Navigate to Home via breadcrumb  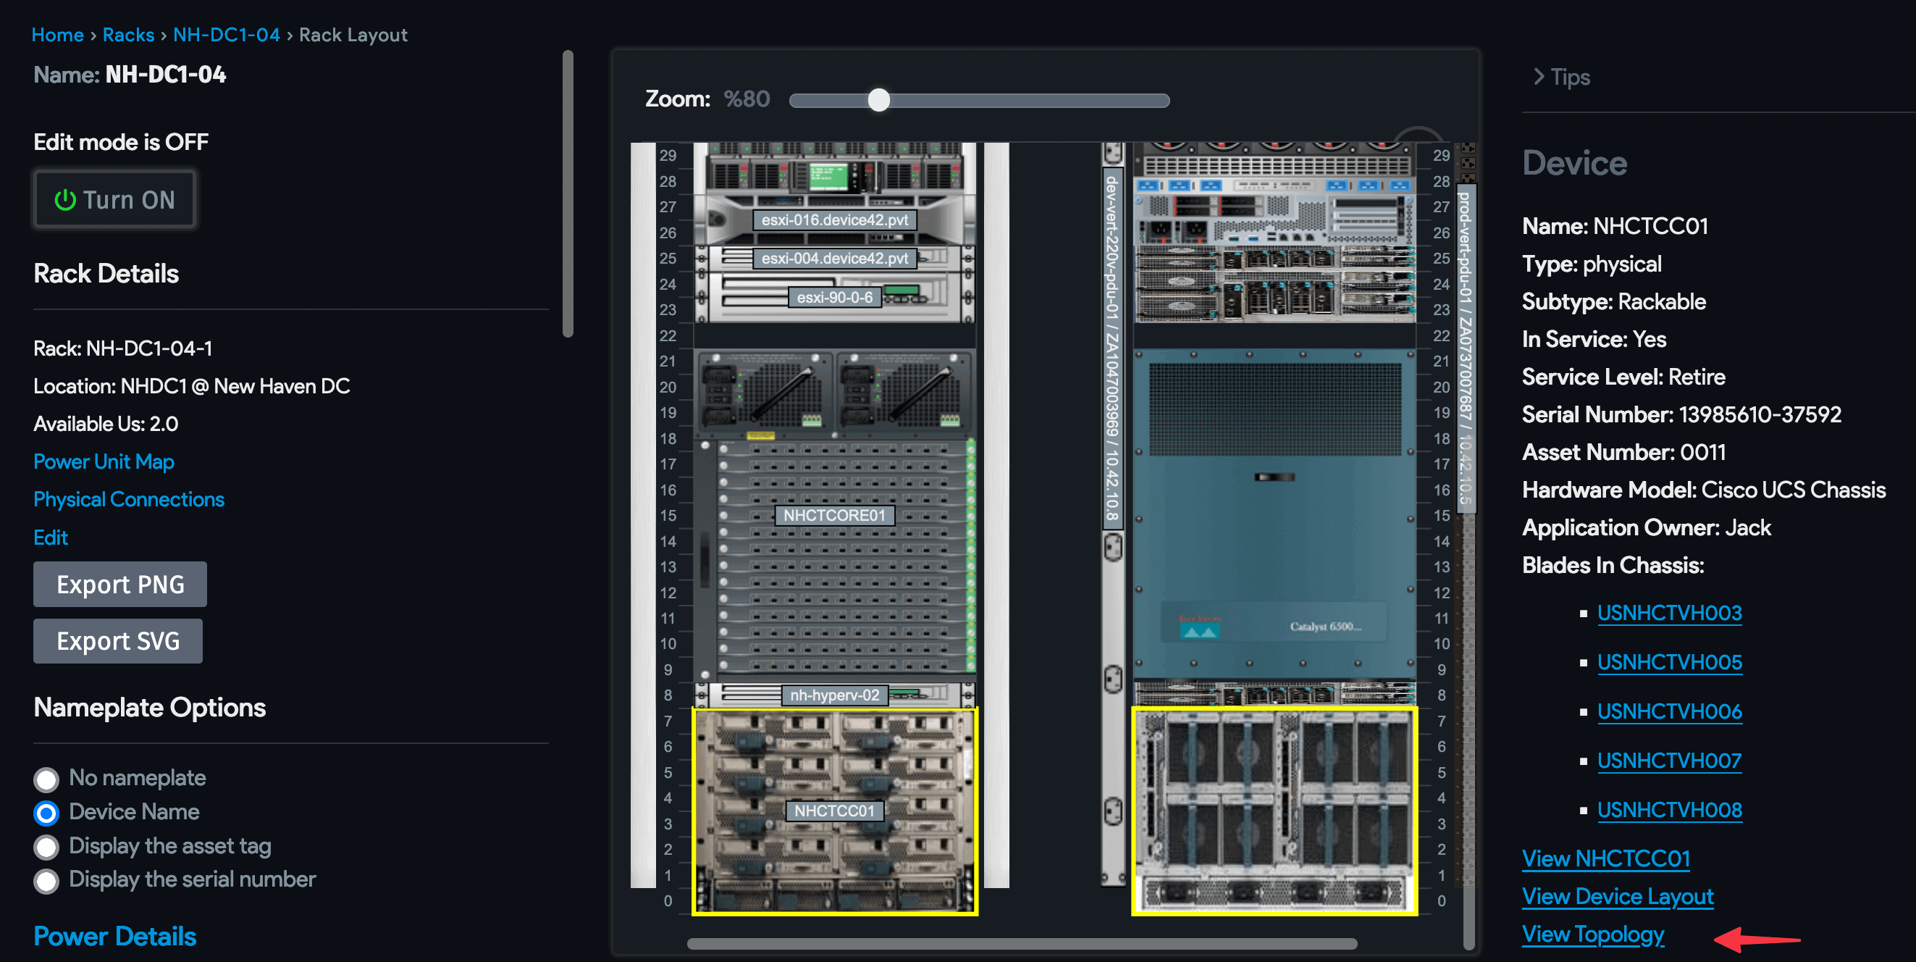pos(57,34)
